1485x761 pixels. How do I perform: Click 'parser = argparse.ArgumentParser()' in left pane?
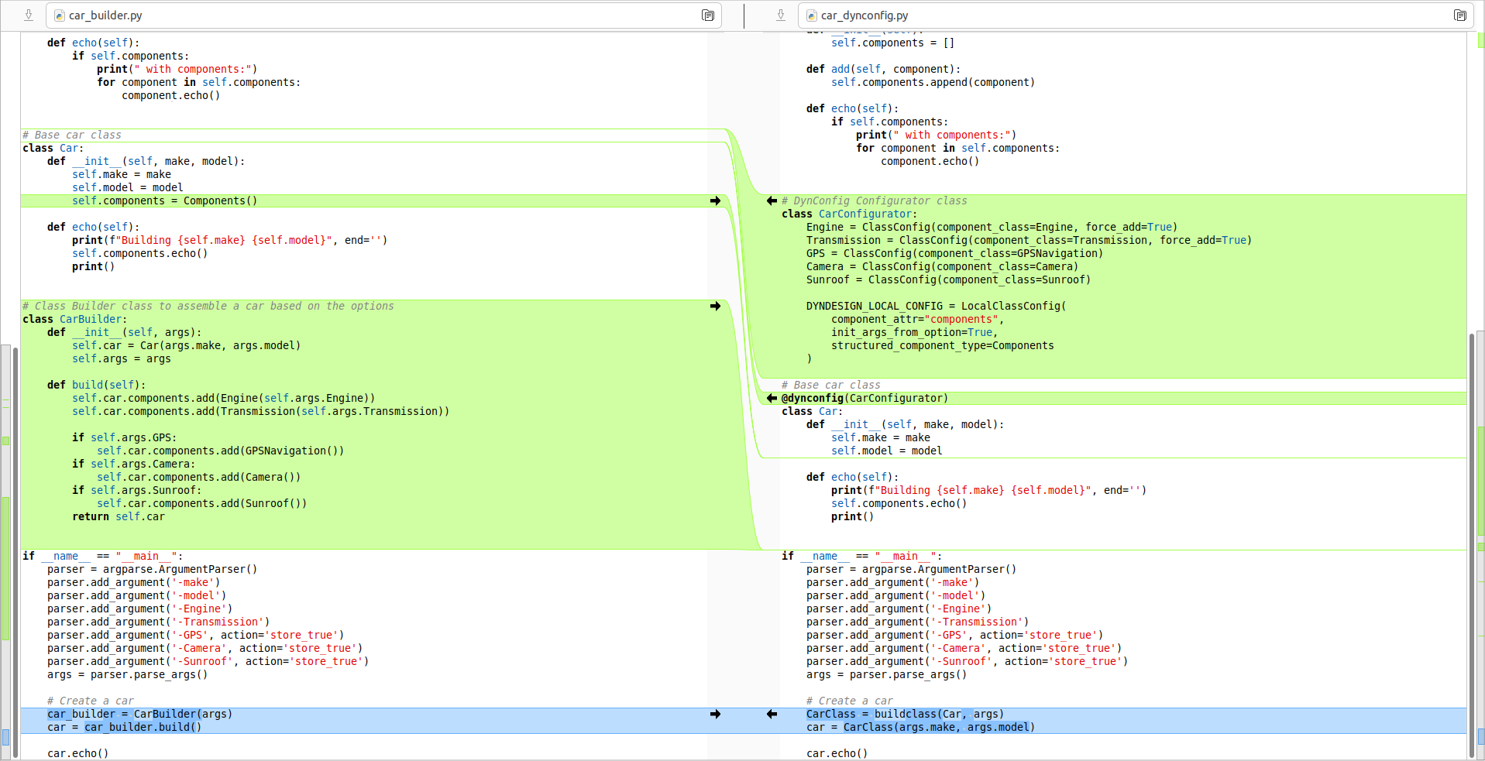152,569
